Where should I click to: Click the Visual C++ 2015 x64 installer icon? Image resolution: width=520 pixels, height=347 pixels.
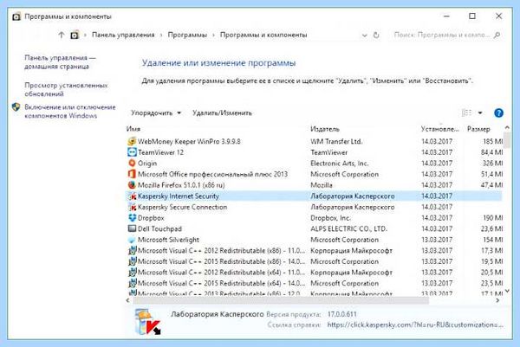[x=133, y=284]
